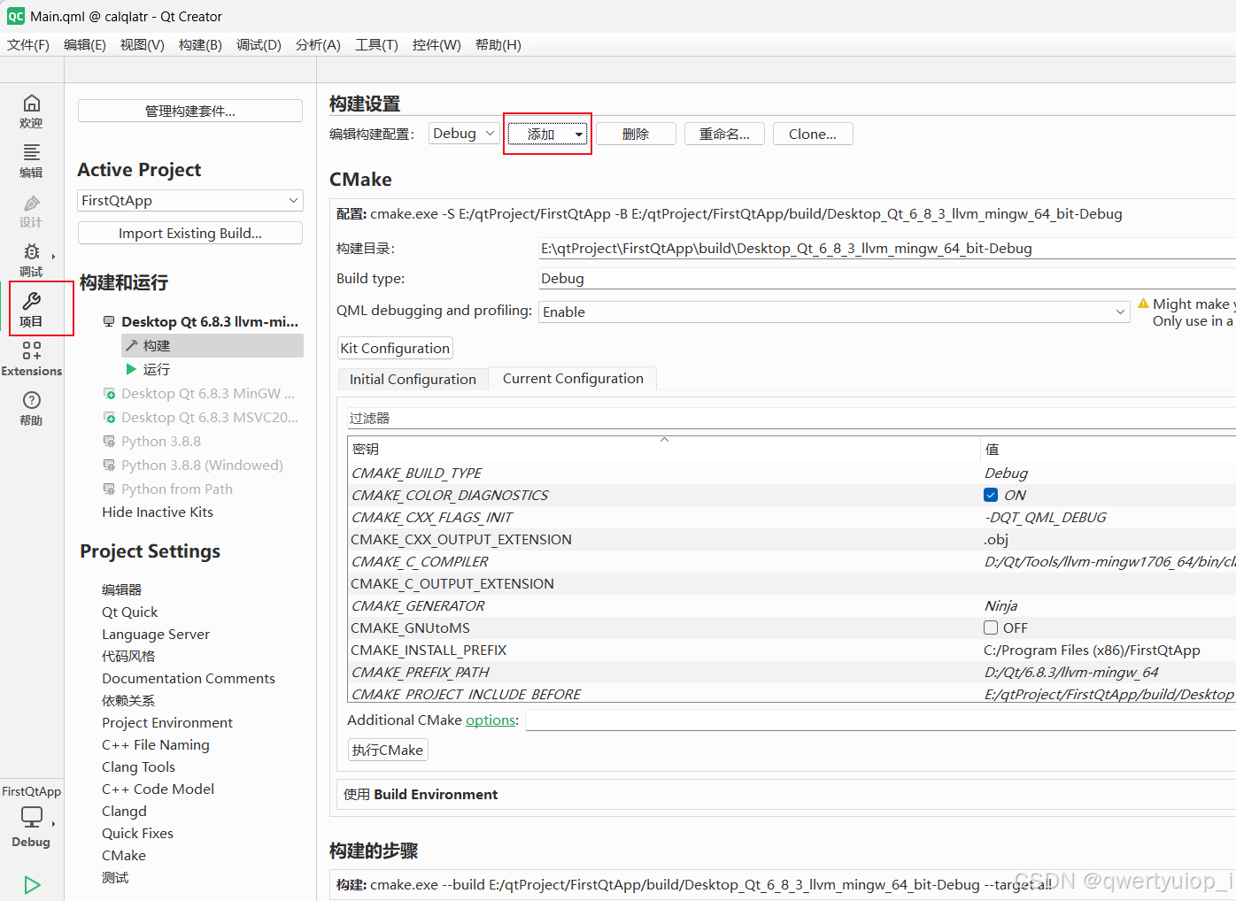This screenshot has height=901, width=1236.
Task: Open the FirstQtApp kit selector monitor icon
Action: coord(31,816)
